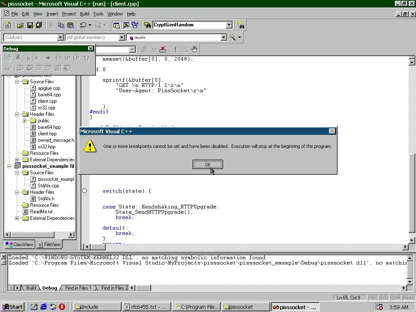Click the Undo arrow icon
The width and height of the screenshot is (416, 312).
coord(83,25)
